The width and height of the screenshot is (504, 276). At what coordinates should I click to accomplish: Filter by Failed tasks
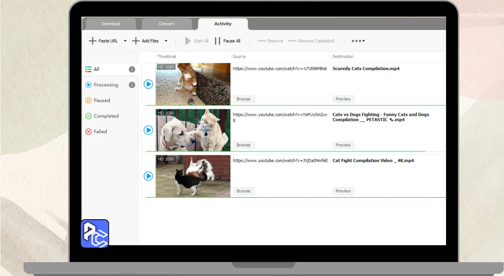100,132
